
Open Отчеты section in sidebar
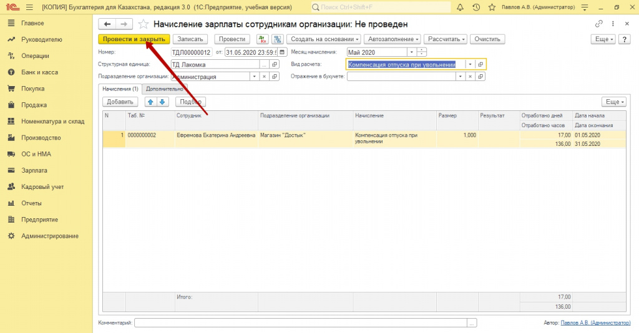pyautogui.click(x=31, y=203)
